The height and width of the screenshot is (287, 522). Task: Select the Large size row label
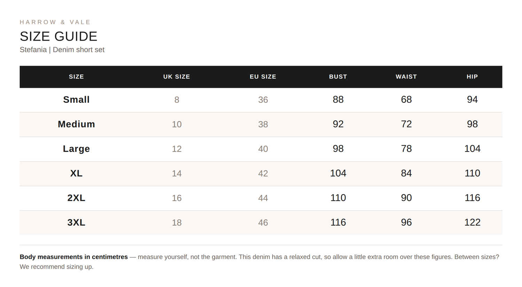tap(76, 149)
